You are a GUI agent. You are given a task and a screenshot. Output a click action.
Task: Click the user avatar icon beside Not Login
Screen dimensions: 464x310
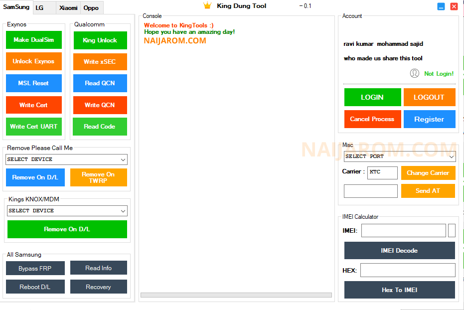(x=414, y=73)
